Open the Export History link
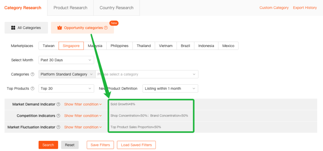 305,8
